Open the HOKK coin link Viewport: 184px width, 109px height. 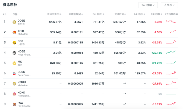click(x=24, y=94)
